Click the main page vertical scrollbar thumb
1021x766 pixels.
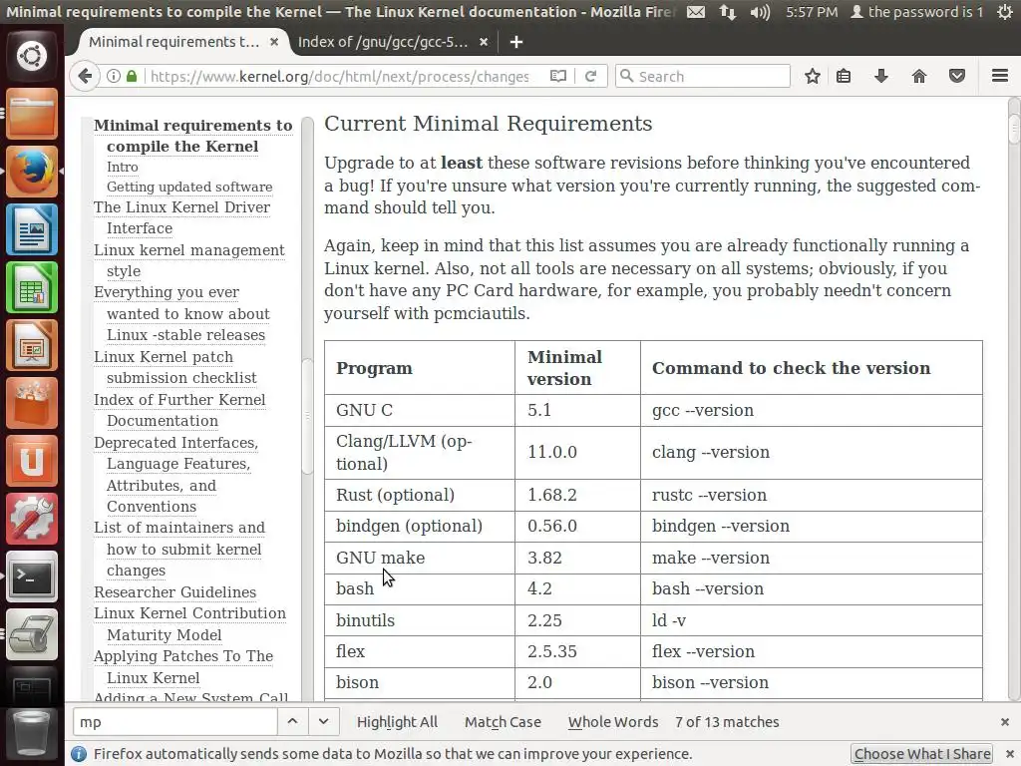click(1014, 129)
